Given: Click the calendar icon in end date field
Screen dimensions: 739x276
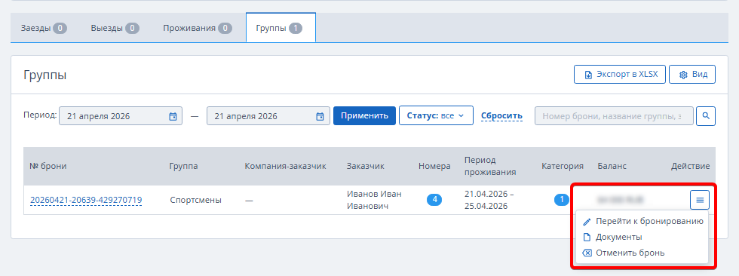Looking at the screenshot, I should pyautogui.click(x=320, y=116).
